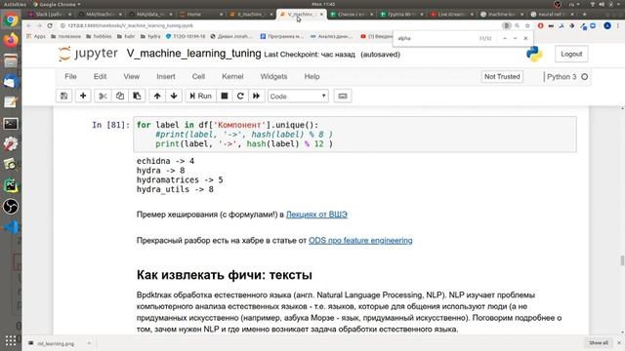Bookmark this page star icon
The width and height of the screenshot is (625, 351).
tap(527, 25)
